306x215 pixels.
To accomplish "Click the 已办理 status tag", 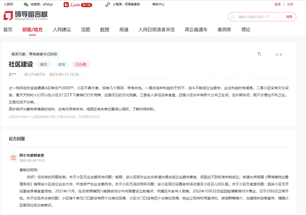I will [81, 65].
